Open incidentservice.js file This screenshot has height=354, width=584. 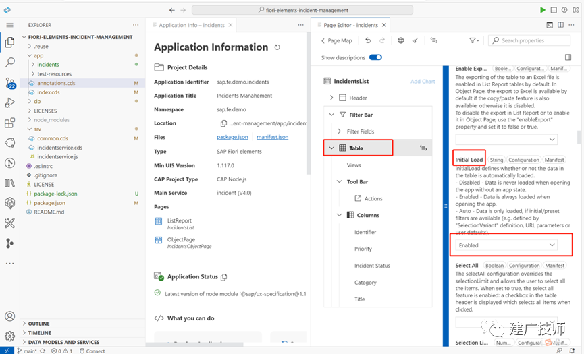point(58,156)
